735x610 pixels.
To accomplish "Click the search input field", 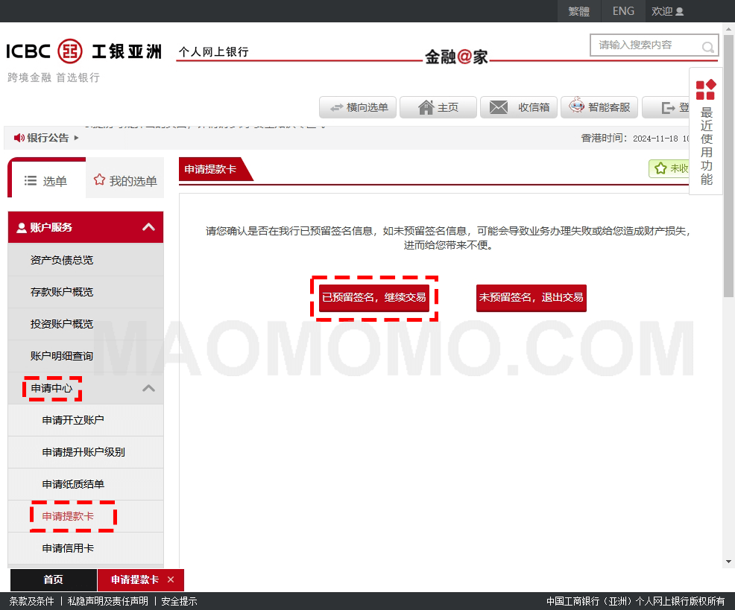I will coord(645,45).
